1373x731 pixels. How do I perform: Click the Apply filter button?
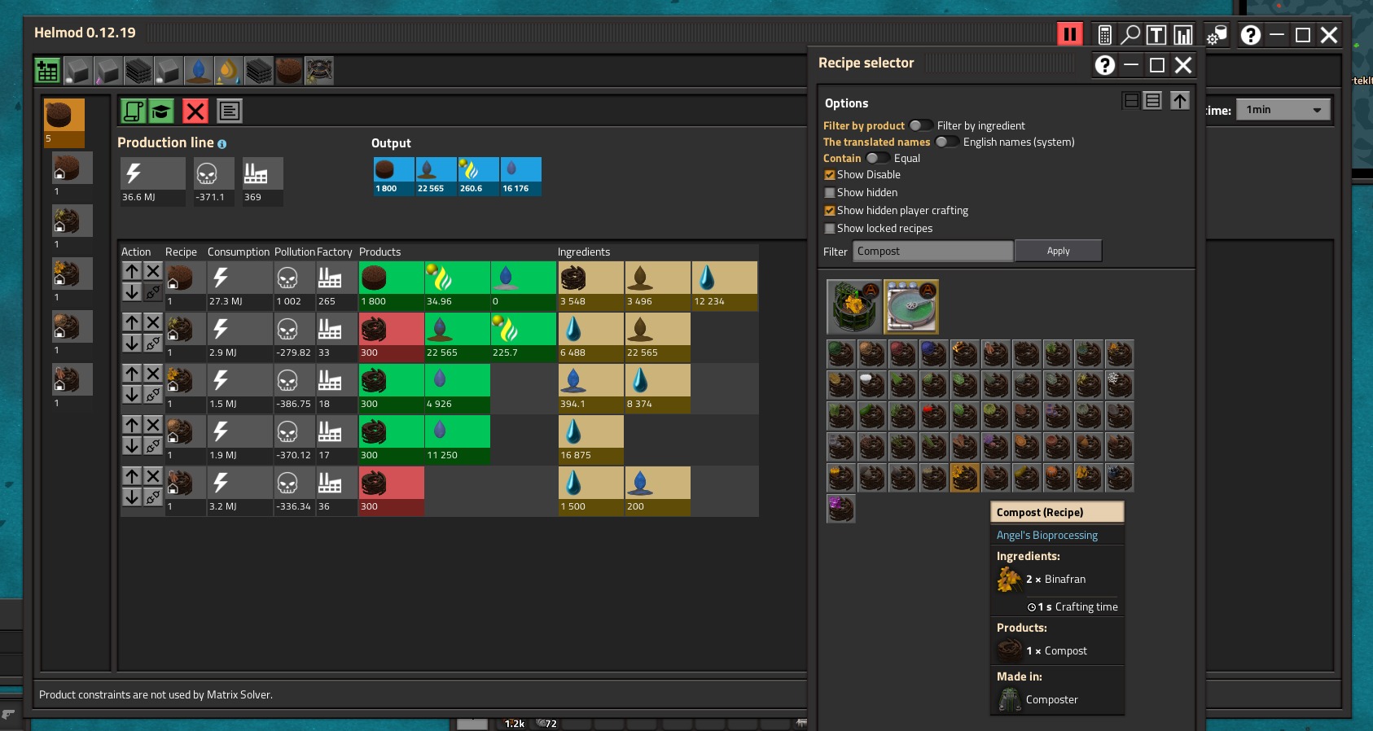(1059, 251)
